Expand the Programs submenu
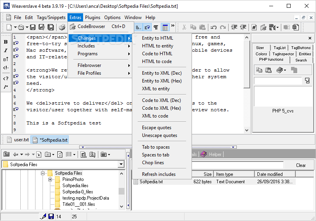The height and width of the screenshot is (221, 316). pyautogui.click(x=100, y=54)
